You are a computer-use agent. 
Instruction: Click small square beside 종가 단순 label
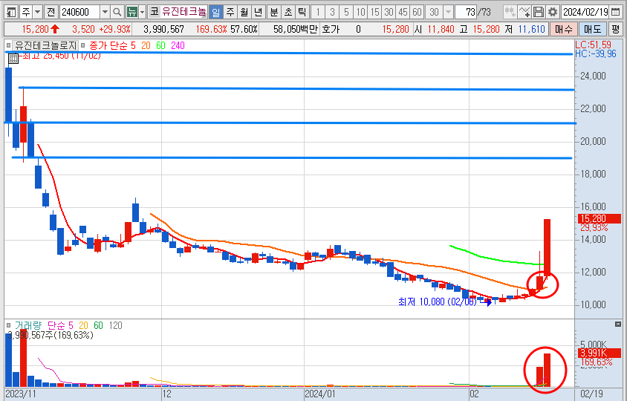(x=82, y=45)
